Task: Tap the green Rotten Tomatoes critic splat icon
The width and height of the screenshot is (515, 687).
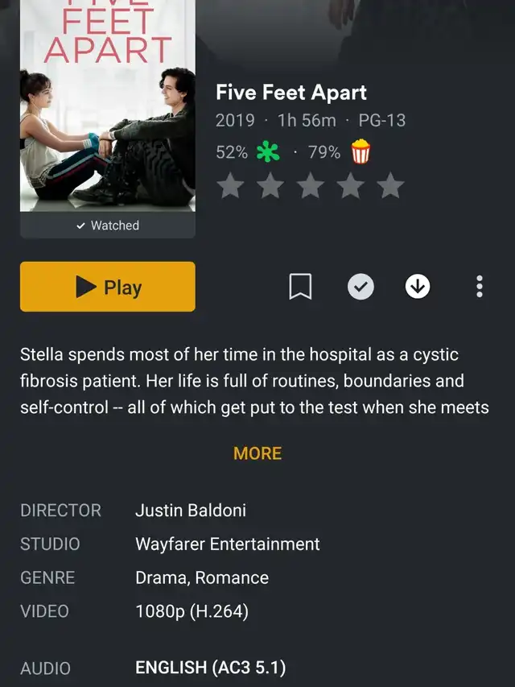Action: point(268,152)
